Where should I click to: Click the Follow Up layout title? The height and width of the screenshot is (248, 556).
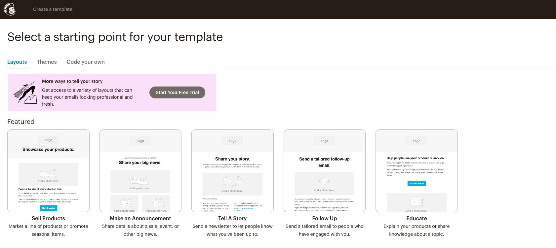(x=325, y=218)
